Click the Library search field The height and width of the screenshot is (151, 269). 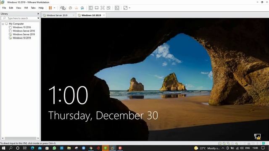[x=19, y=18]
